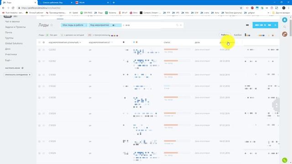Tick checkbox of lead dated 23.01.2019

tap(39, 97)
